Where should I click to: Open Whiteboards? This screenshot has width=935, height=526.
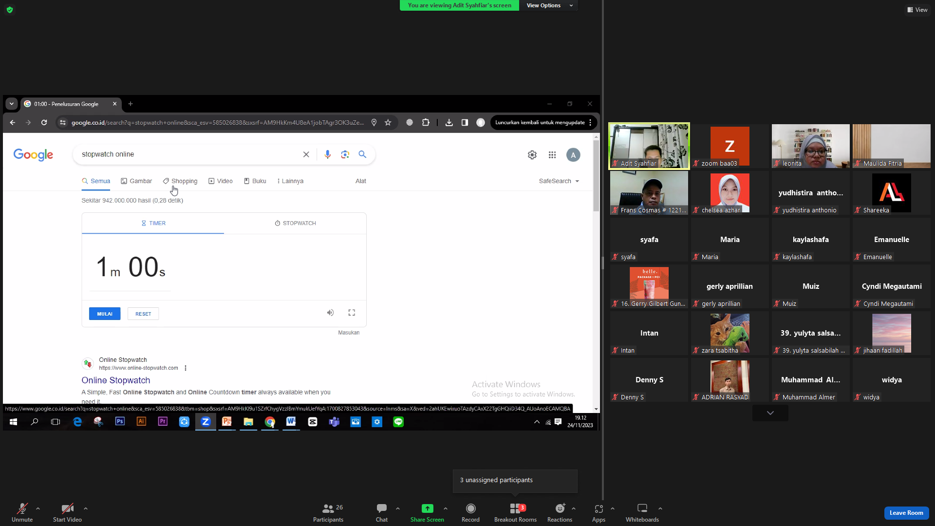tap(642, 513)
